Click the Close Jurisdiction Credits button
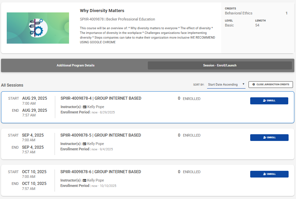Screen dimensions: 296x199 tap(271, 85)
